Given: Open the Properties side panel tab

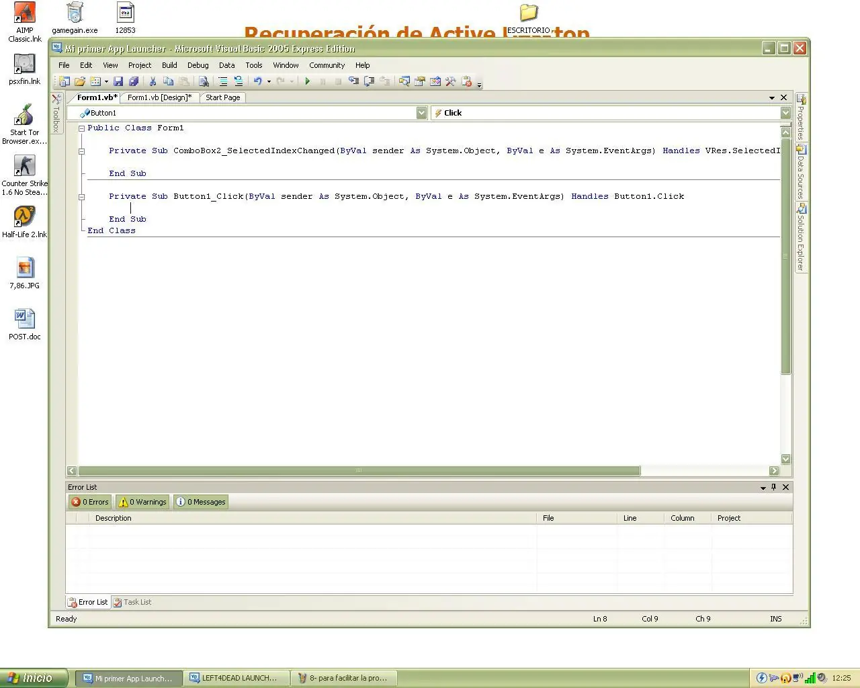Looking at the screenshot, I should point(801,117).
